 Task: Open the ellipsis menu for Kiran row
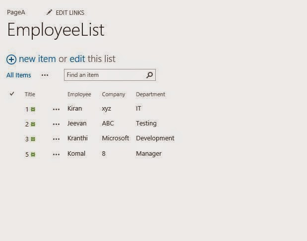[56, 109]
